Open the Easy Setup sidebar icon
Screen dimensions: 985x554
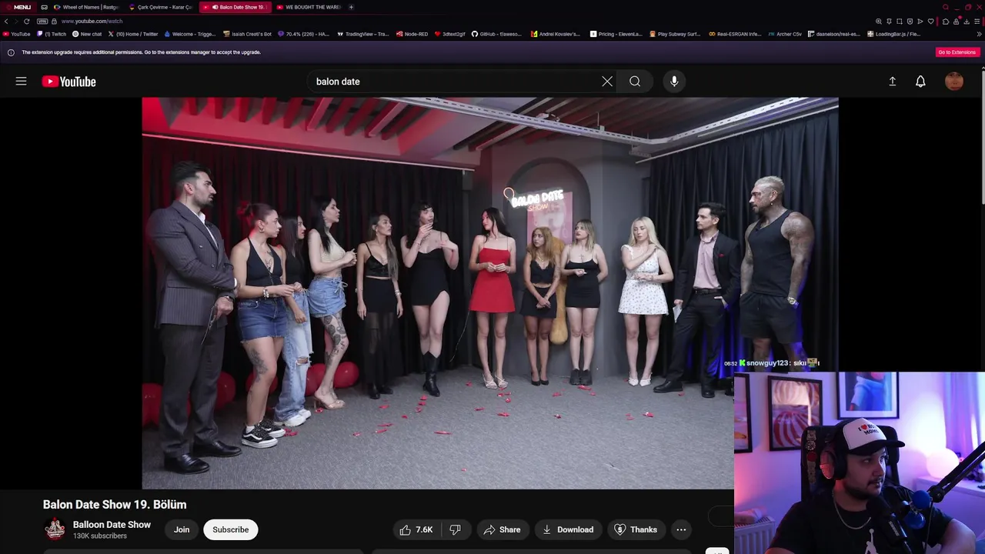pos(977,22)
